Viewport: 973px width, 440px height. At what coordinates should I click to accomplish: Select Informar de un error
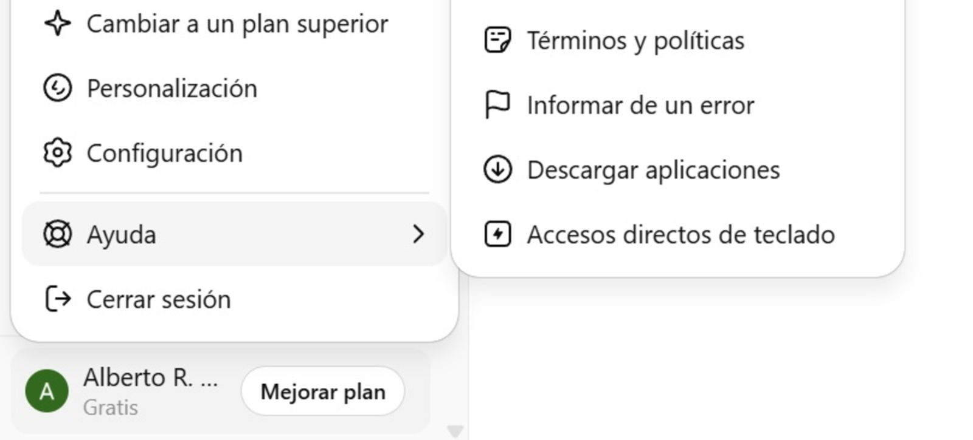click(640, 104)
